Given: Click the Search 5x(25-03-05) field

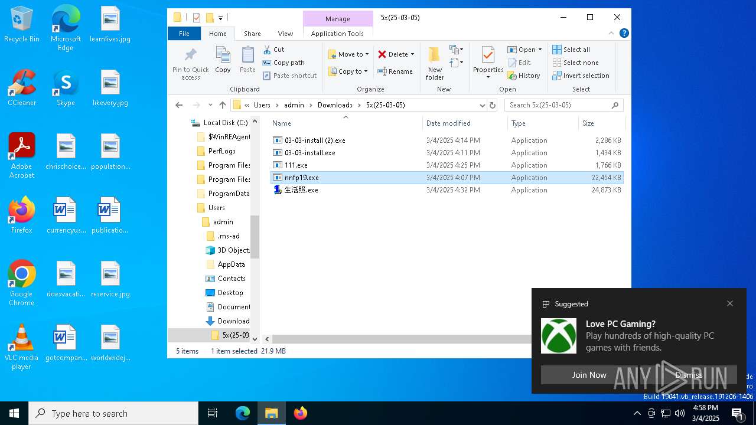Looking at the screenshot, I should click(564, 105).
